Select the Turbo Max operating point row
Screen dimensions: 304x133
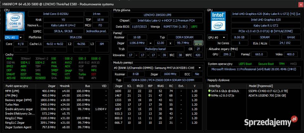click(x=56, y=105)
